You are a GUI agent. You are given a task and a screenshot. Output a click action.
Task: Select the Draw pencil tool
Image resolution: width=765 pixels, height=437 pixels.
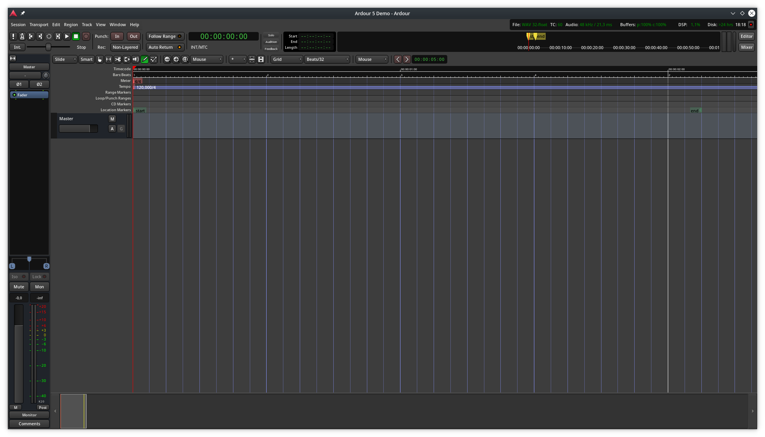[x=144, y=59]
